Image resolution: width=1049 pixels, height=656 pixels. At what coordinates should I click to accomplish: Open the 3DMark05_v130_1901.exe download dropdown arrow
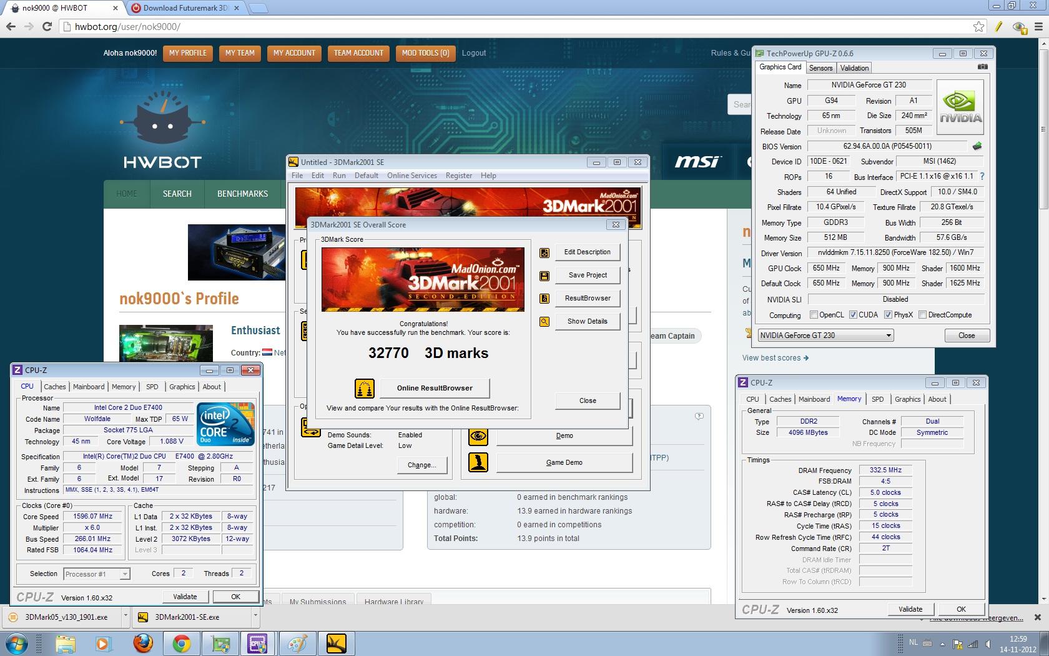126,617
